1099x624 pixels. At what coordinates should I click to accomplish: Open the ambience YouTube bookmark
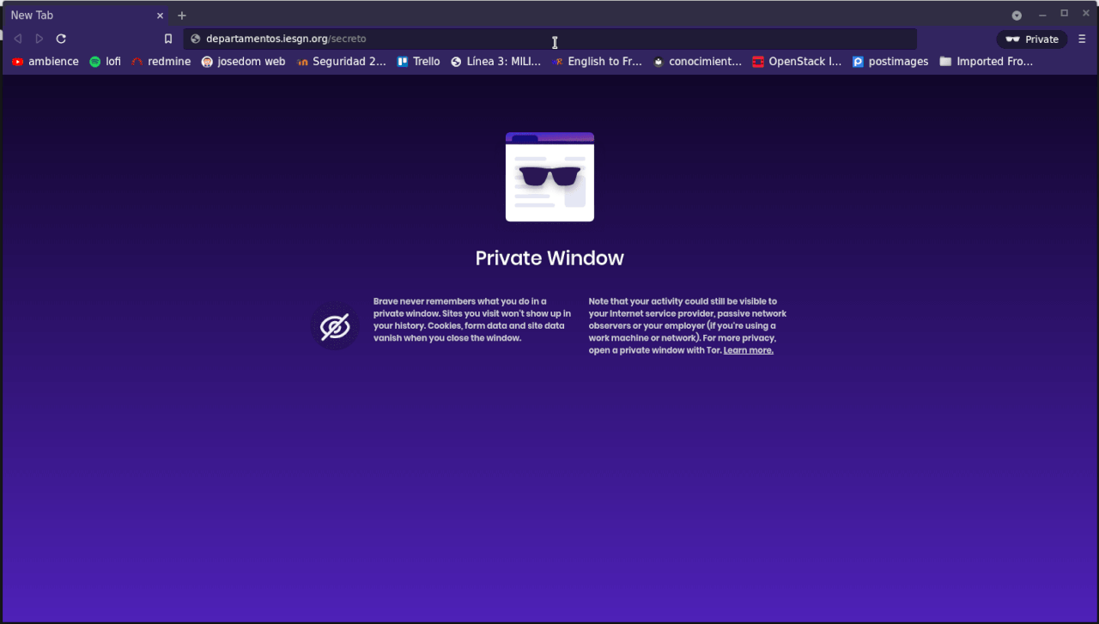pos(45,62)
